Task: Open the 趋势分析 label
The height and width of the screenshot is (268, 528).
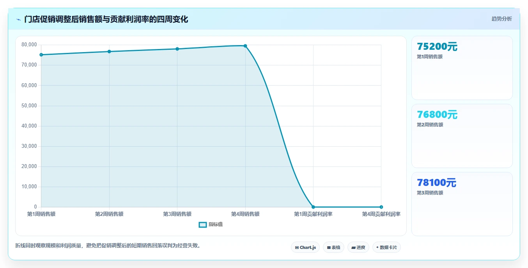Action: [x=501, y=19]
